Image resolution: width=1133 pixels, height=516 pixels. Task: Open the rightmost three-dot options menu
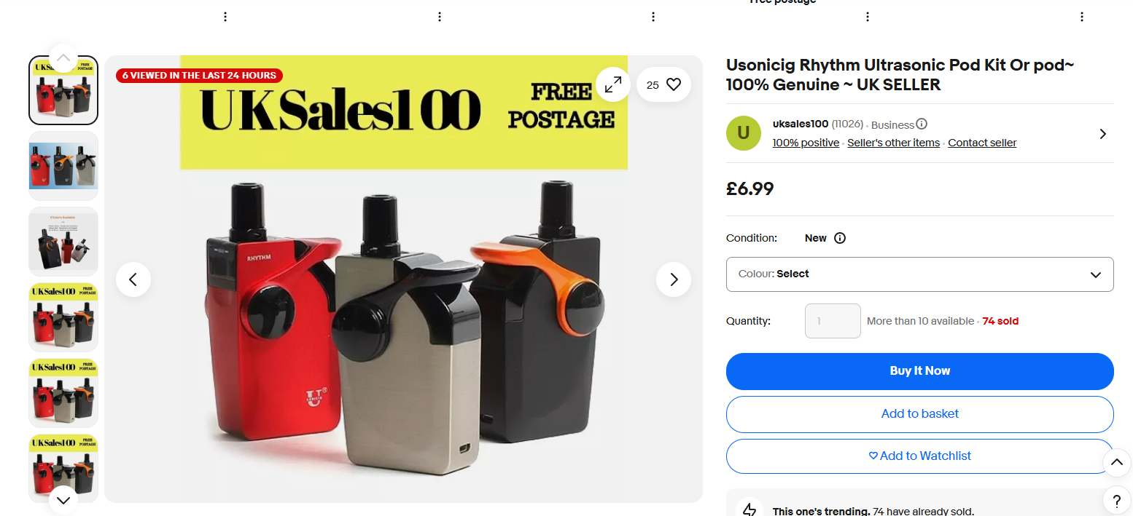(x=1082, y=17)
